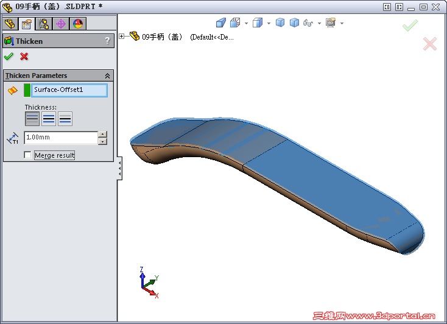447x324 pixels.
Task: Click the 1.00mm thickness field
Action: [61, 138]
